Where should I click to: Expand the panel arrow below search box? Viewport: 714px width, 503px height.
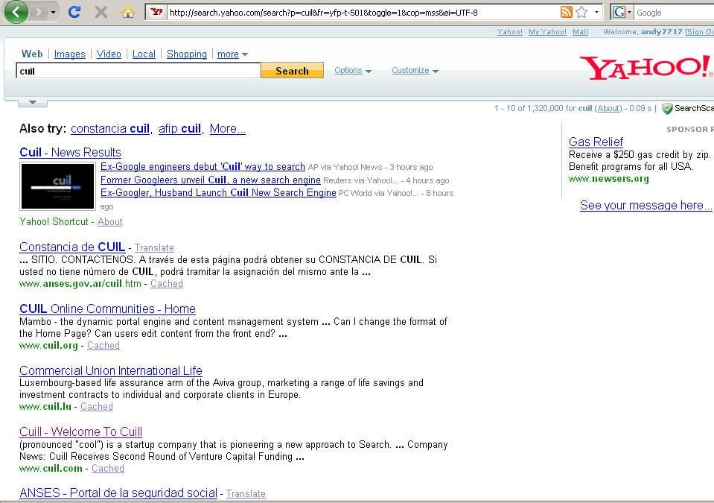click(32, 103)
